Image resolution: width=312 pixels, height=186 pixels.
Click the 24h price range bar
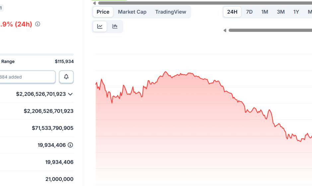(37, 54)
